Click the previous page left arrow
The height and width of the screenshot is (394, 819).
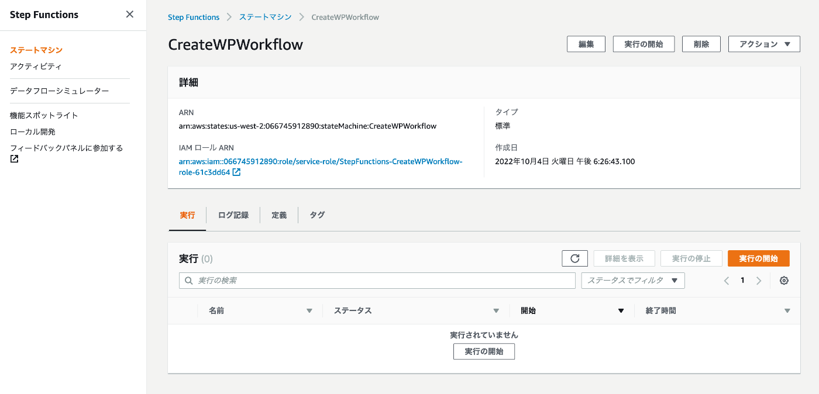tap(726, 281)
